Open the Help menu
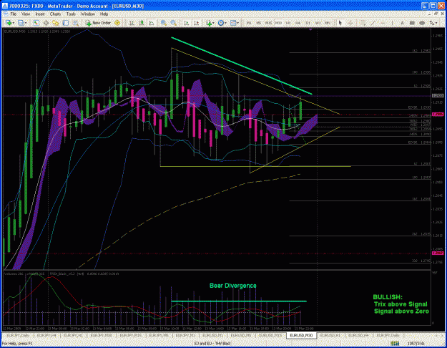 coord(104,14)
